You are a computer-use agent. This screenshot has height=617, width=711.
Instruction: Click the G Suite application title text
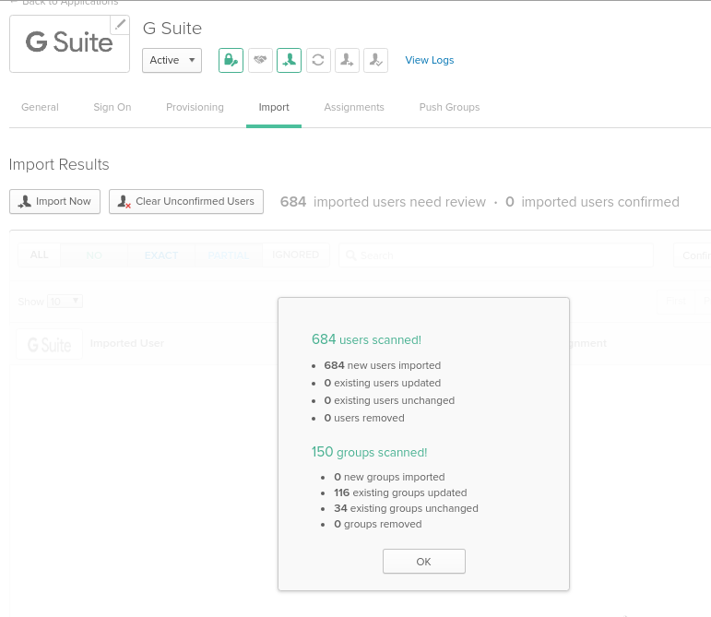pos(172,28)
